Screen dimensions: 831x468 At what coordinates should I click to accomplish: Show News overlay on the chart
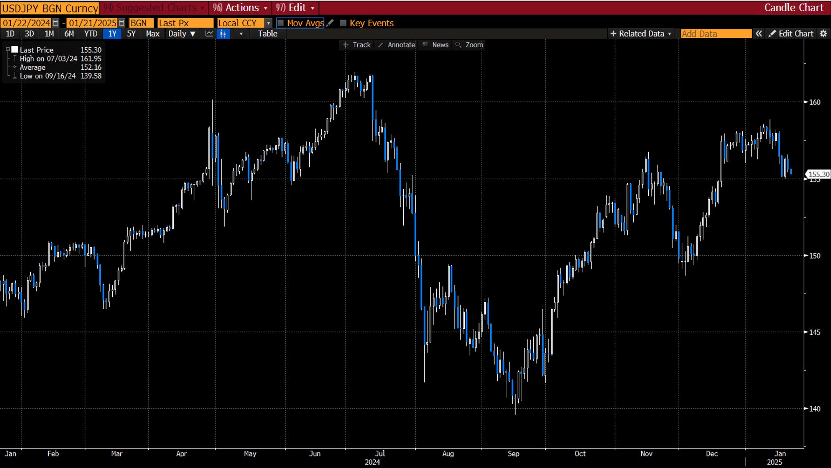(x=435, y=45)
